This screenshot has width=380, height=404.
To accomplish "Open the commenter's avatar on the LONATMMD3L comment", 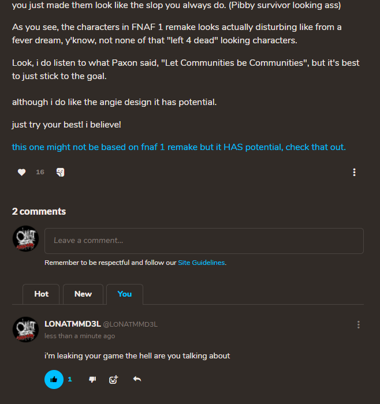I will click(x=25, y=330).
